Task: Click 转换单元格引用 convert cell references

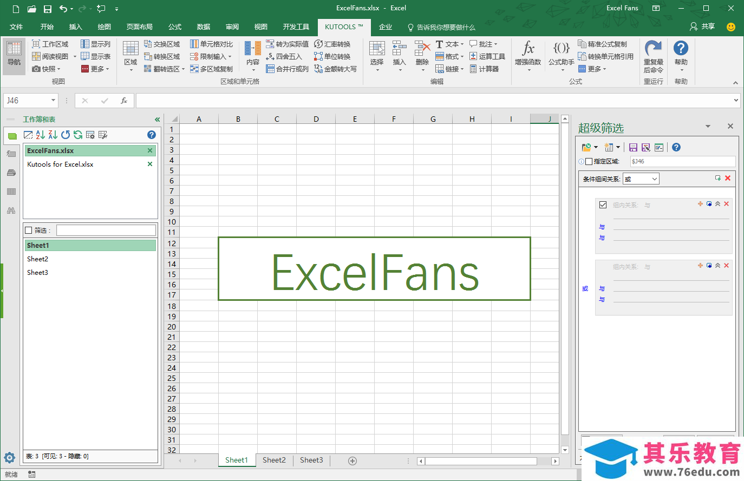Action: 605,56
